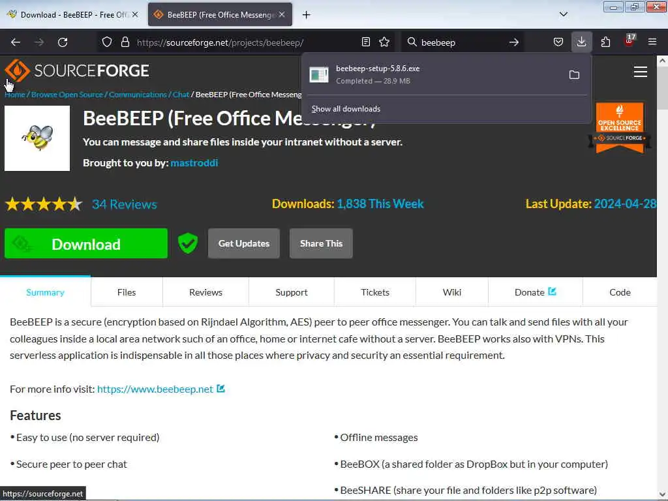Bookmark this page with the star icon
Viewport: 668px width, 501px height.
pos(384,42)
